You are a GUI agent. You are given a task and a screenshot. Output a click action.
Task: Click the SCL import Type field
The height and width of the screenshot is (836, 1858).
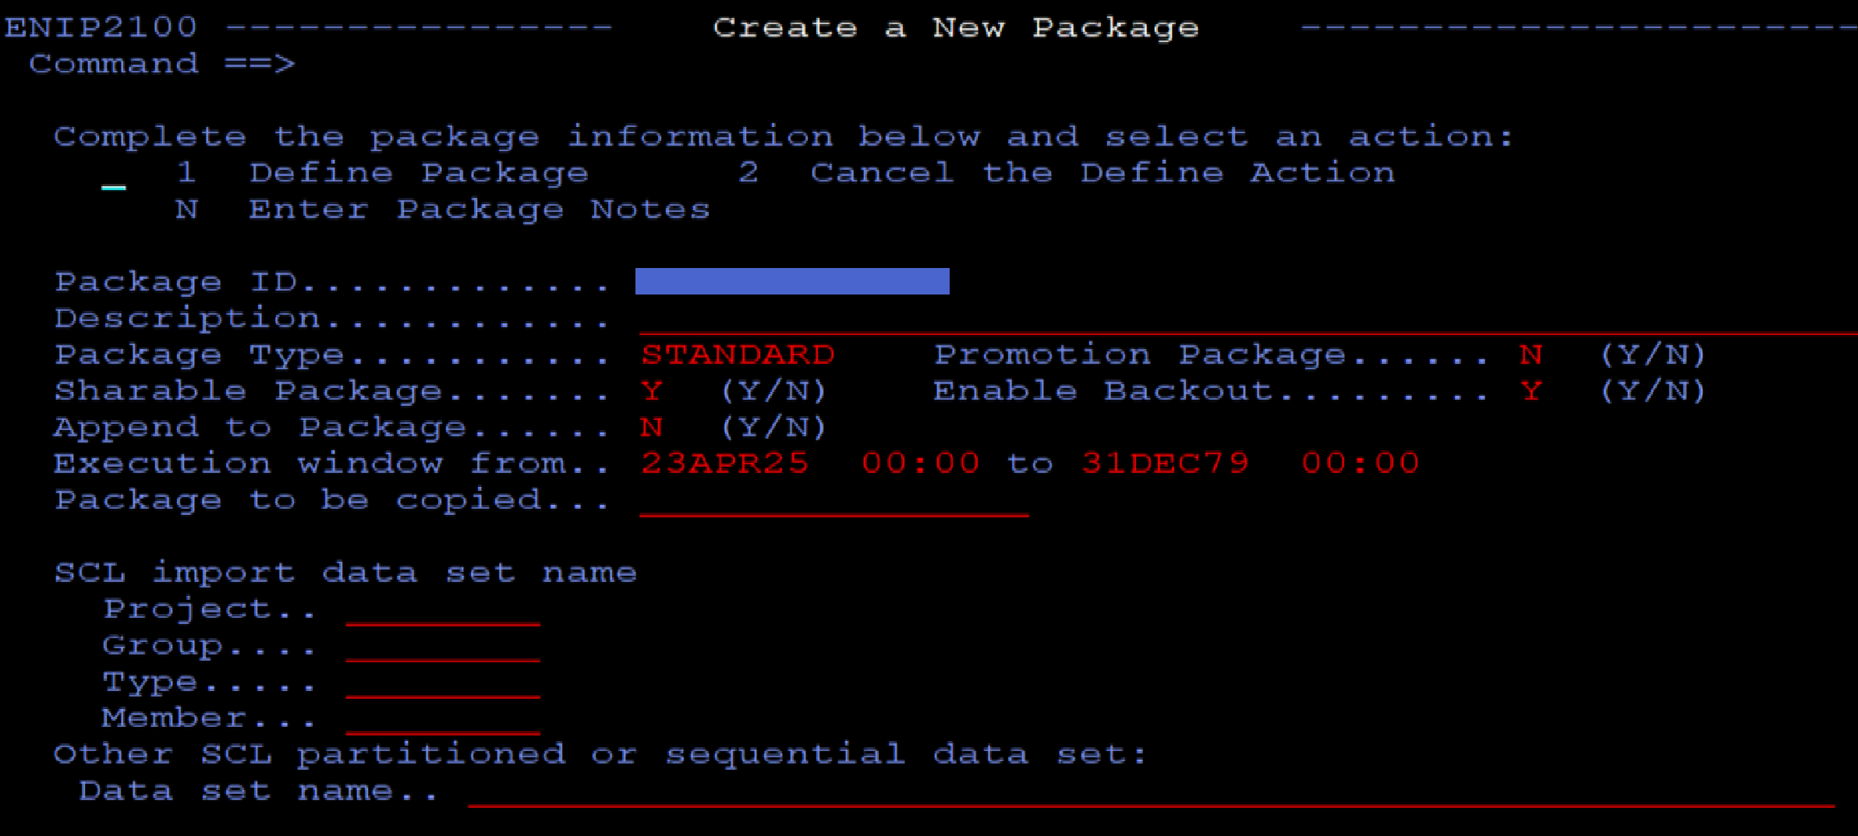coord(443,684)
